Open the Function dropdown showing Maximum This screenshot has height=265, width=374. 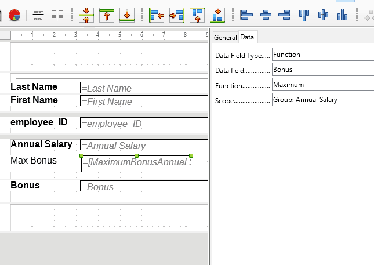(x=323, y=85)
